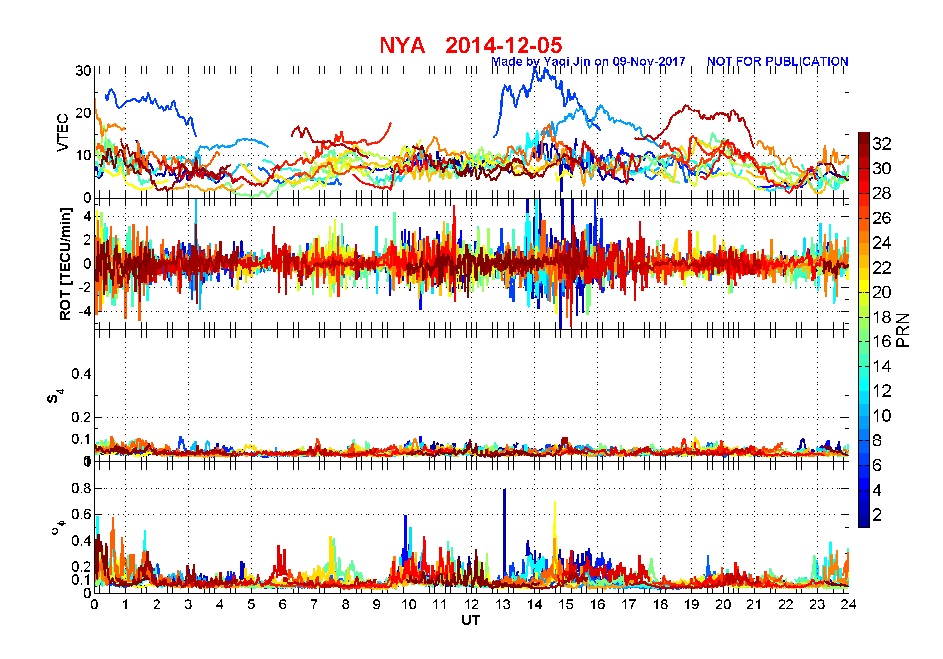Click x-axis tick label 6

(x=283, y=604)
